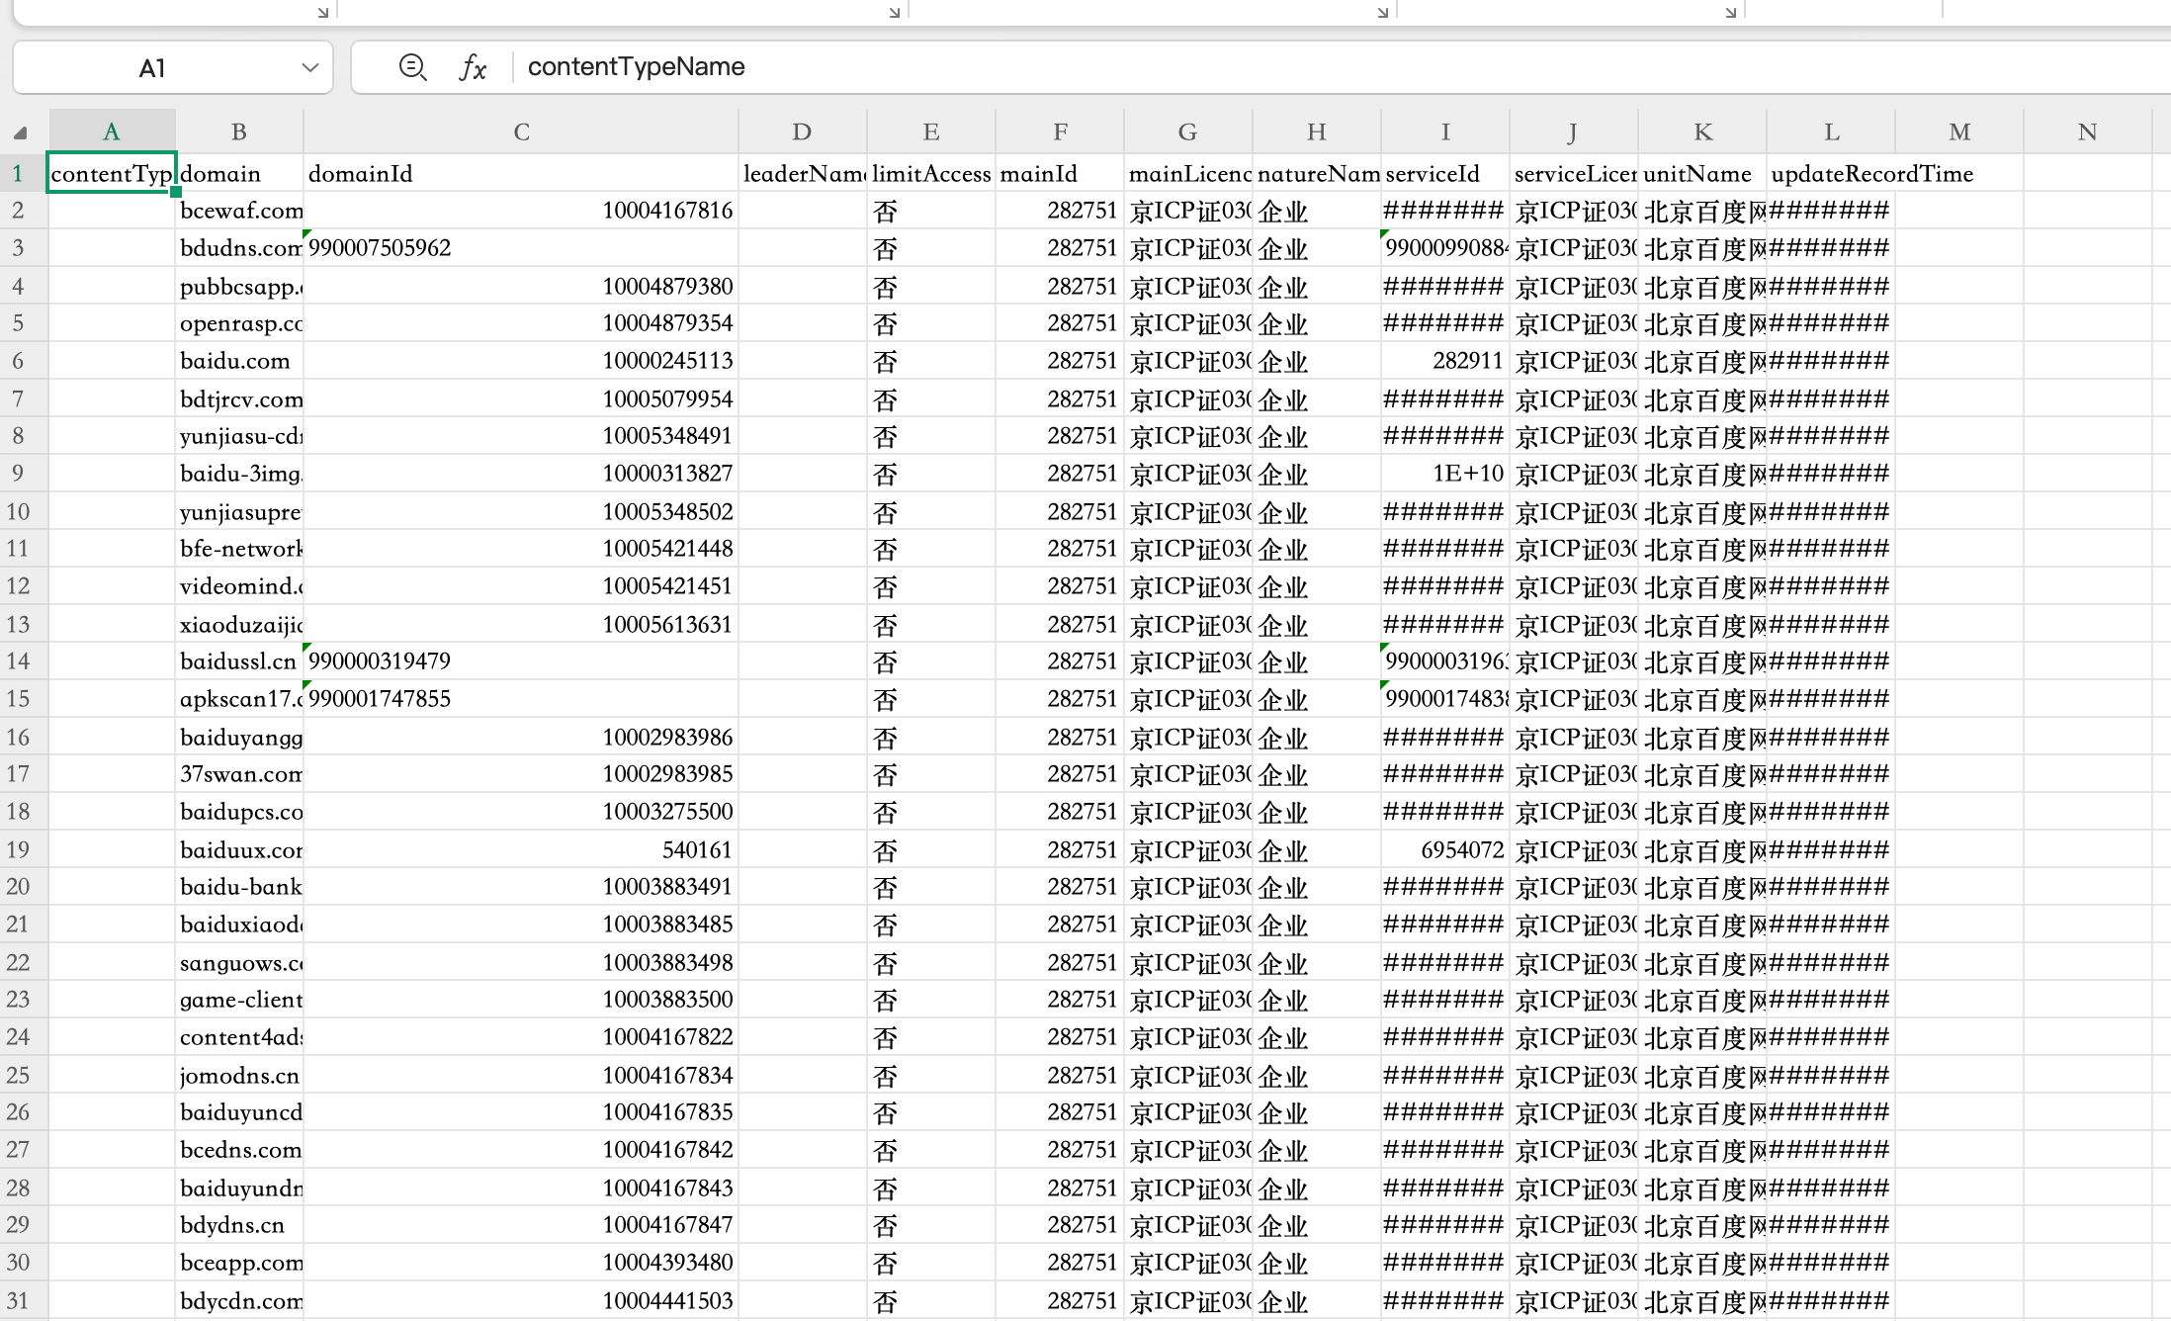Select column H header

1317,132
